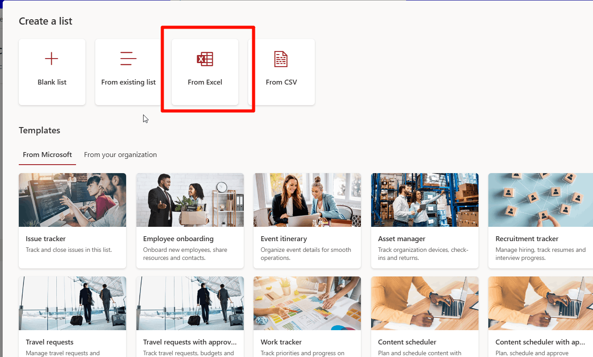Screen dimensions: 593x357
Task: Switch to From your organization tab
Action: coord(120,155)
